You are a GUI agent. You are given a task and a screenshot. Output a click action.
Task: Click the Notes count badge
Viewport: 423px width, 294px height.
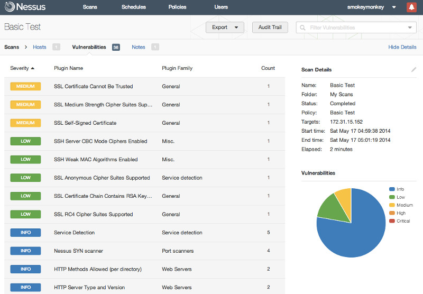click(x=155, y=47)
